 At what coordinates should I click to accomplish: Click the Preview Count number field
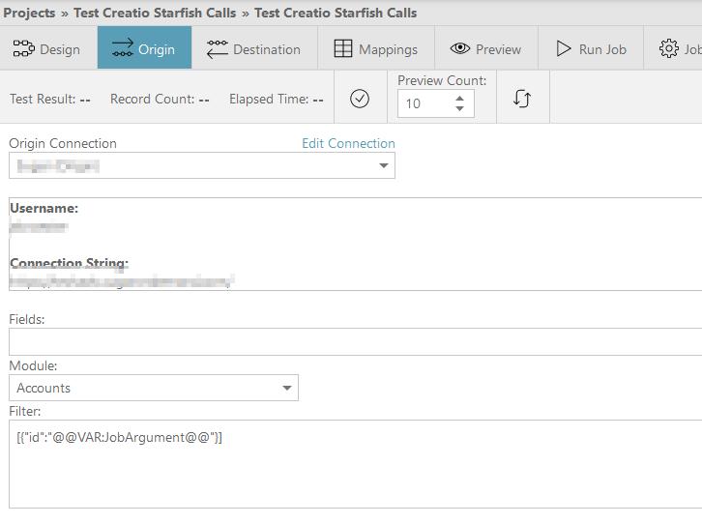[424, 103]
